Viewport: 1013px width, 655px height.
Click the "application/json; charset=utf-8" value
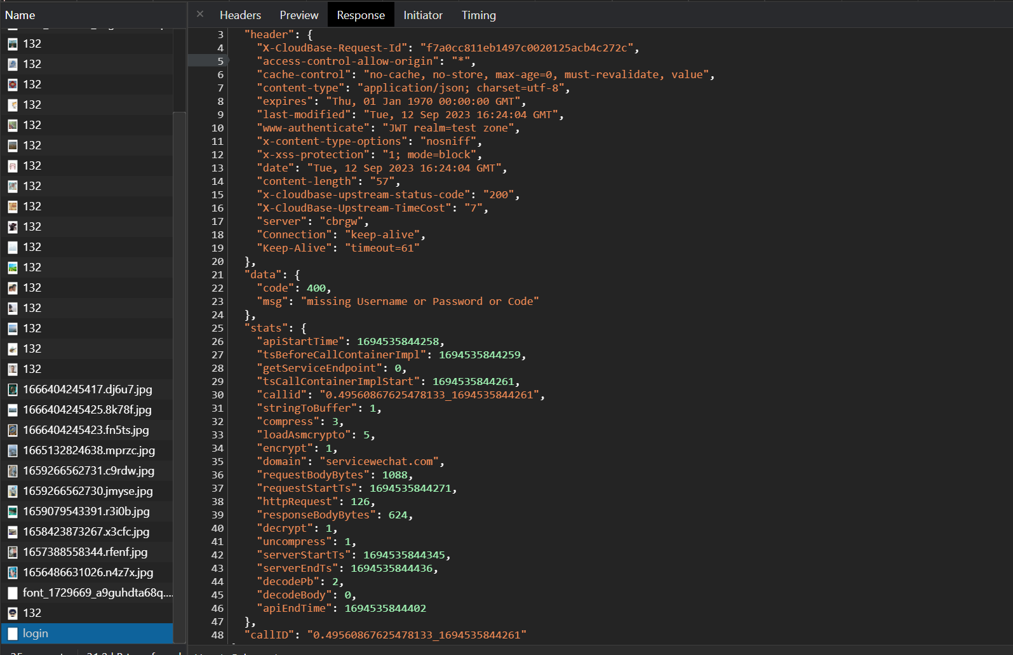click(x=460, y=88)
